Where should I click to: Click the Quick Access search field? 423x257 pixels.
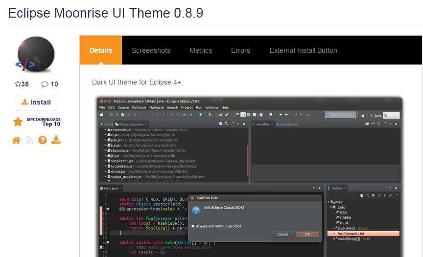click(x=340, y=115)
